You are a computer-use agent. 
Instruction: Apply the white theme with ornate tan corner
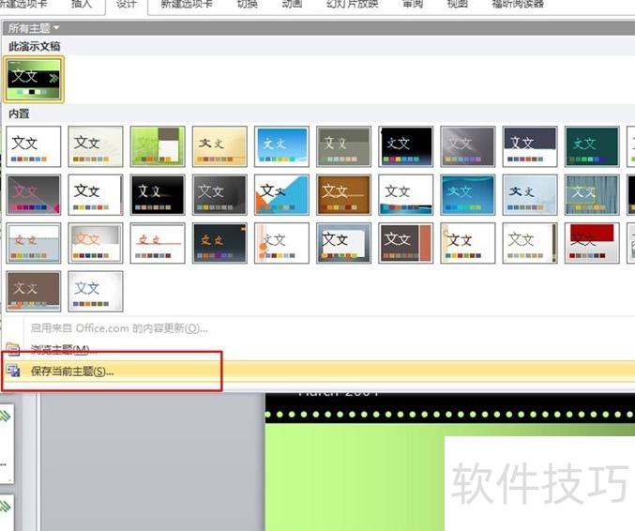pos(468,243)
